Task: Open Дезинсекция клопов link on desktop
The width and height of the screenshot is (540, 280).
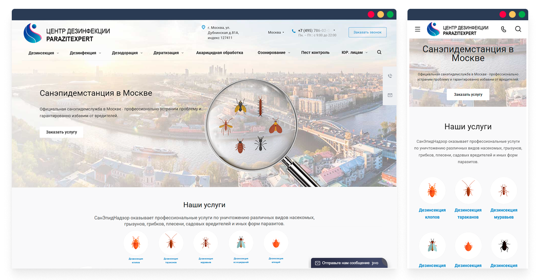Action: pyautogui.click(x=136, y=260)
